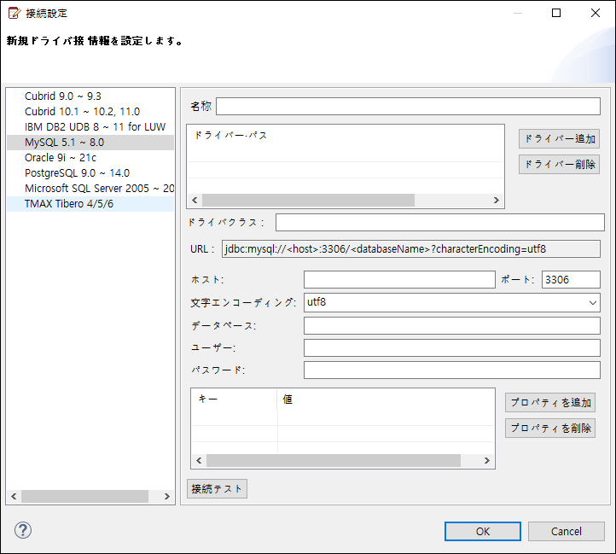Click left arrow of driver path scrollbar
The height and width of the screenshot is (554, 616).
[x=195, y=200]
